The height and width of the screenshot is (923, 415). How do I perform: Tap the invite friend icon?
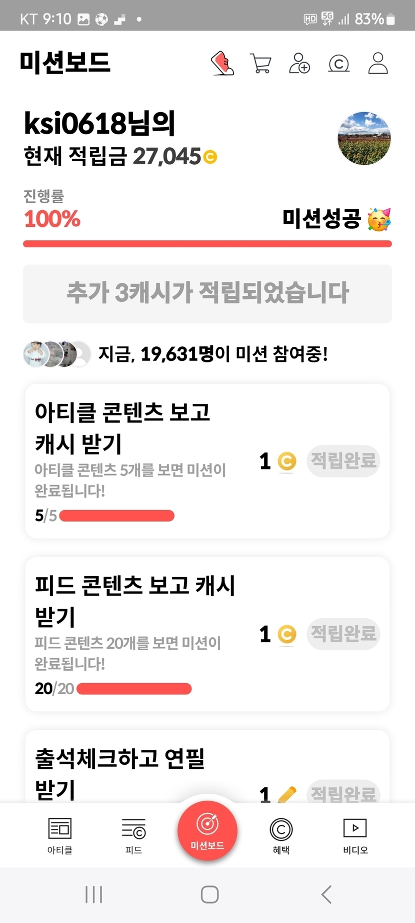[x=299, y=64]
